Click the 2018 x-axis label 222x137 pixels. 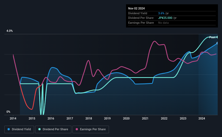coord(89,118)
